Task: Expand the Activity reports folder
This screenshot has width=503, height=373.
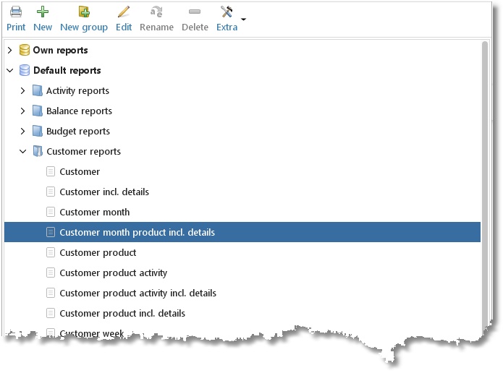Action: point(22,90)
